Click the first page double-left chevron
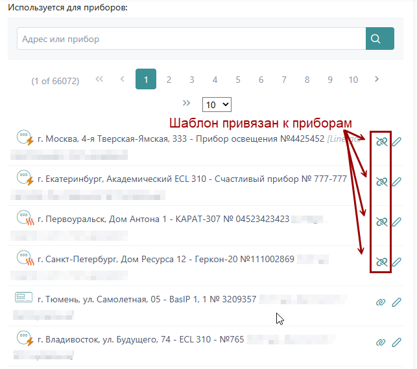 (99, 80)
